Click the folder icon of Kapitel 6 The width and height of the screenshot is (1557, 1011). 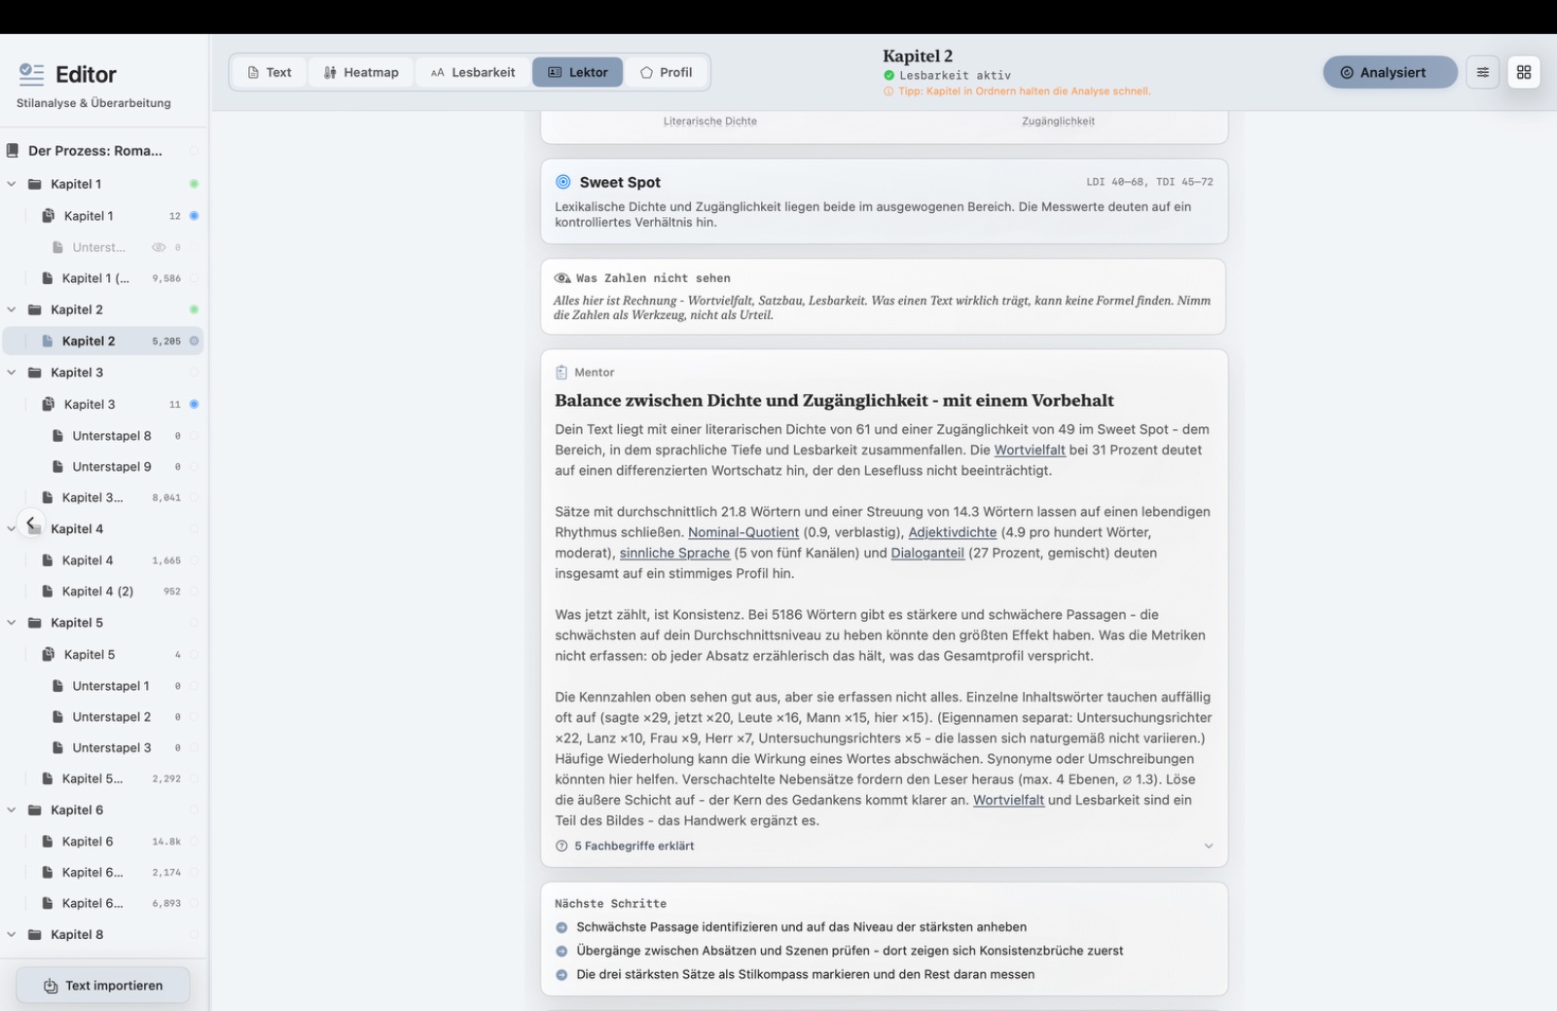tap(35, 811)
